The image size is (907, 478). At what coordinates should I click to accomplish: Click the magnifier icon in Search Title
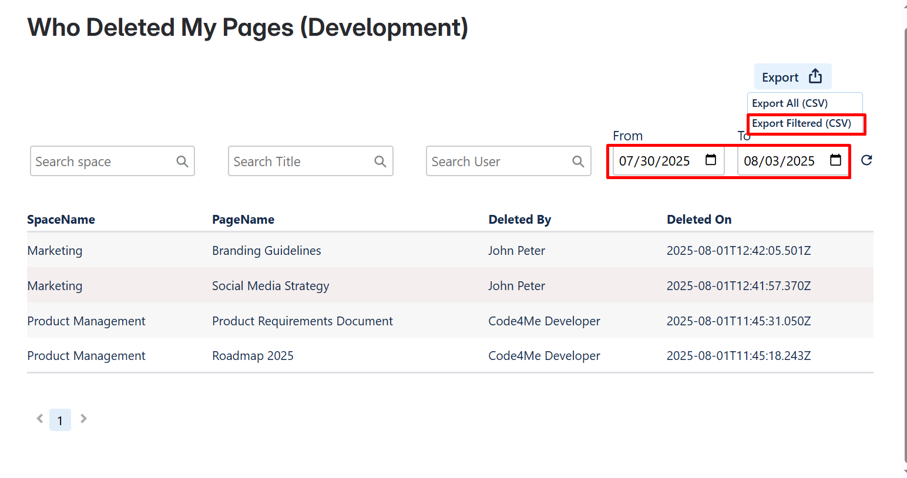(380, 161)
